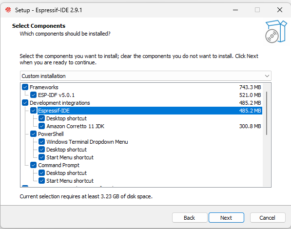Click the 3.23 GB disk space text
Image resolution: width=291 pixels, height=229 pixels.
coord(110,196)
